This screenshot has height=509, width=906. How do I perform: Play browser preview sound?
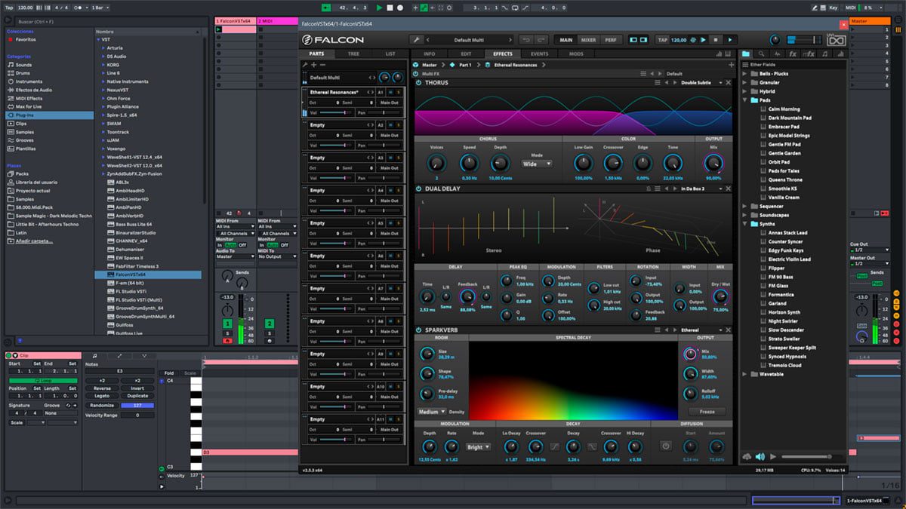pos(774,456)
